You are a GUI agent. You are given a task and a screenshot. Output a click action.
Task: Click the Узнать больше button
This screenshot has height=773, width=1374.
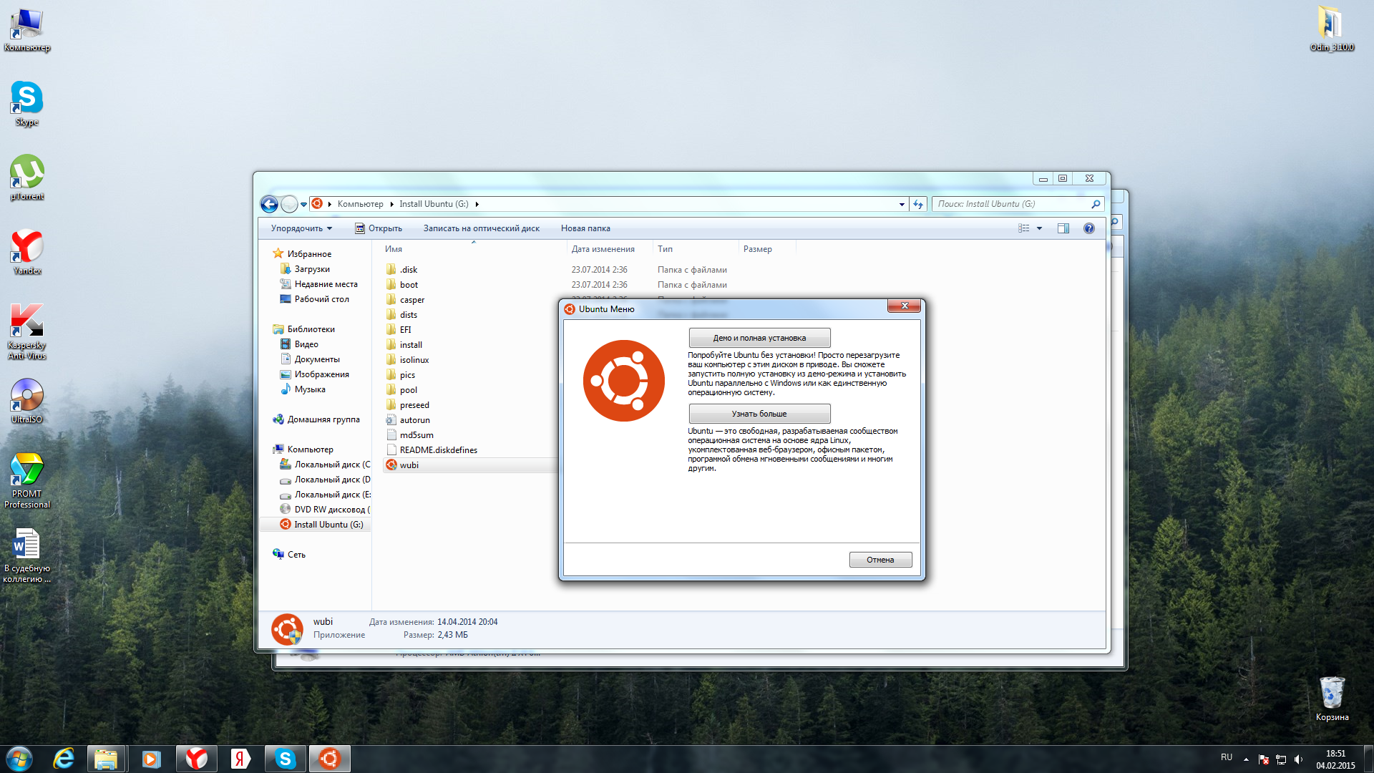[x=759, y=414]
